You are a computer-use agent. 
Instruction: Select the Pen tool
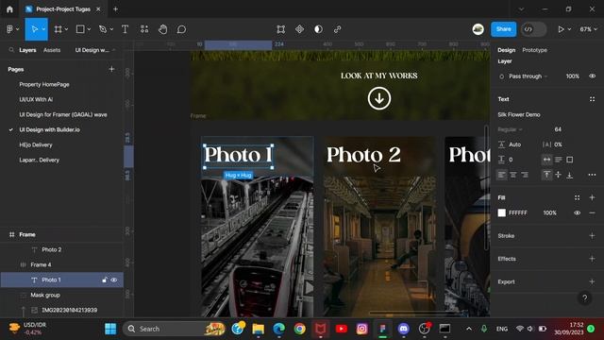pyautogui.click(x=103, y=29)
